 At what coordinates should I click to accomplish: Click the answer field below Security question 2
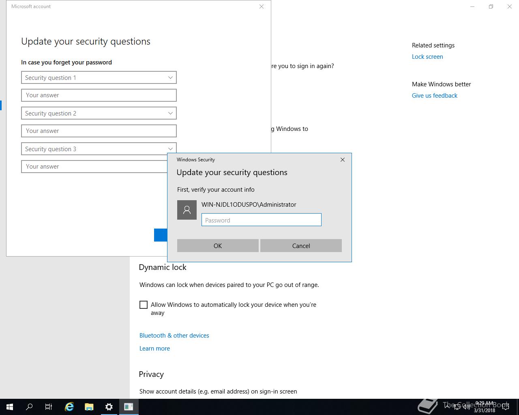[x=99, y=131]
